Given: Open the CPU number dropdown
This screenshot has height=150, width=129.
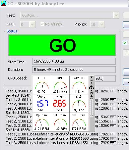Looking at the screenshot, I should (x=28, y=24).
